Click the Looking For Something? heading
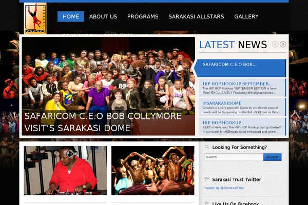This screenshot has width=308, height=205. click(x=239, y=147)
